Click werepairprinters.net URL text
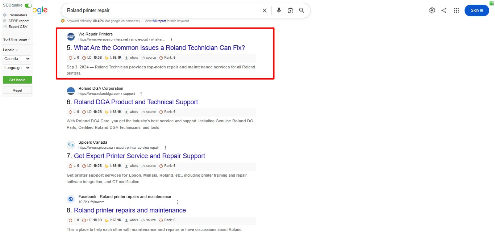The image size is (495, 232). pyautogui.click(x=122, y=39)
